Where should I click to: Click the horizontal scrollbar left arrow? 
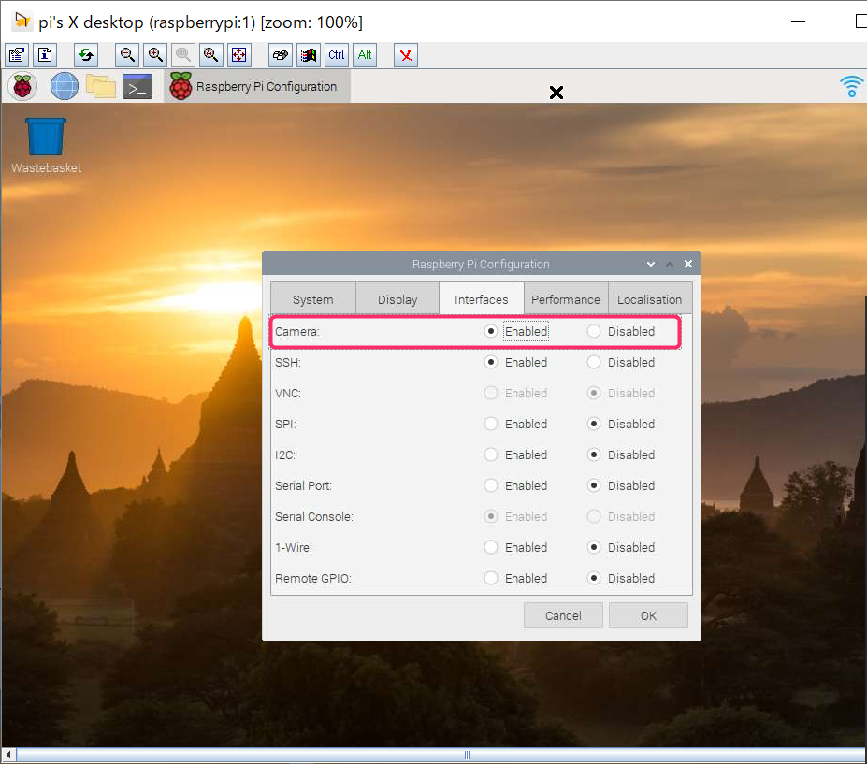click(x=8, y=755)
